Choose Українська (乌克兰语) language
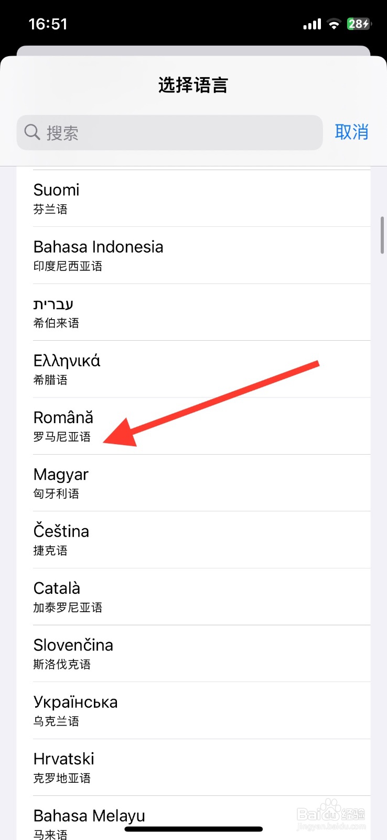Viewport: 387px width, 840px height. coord(193,710)
